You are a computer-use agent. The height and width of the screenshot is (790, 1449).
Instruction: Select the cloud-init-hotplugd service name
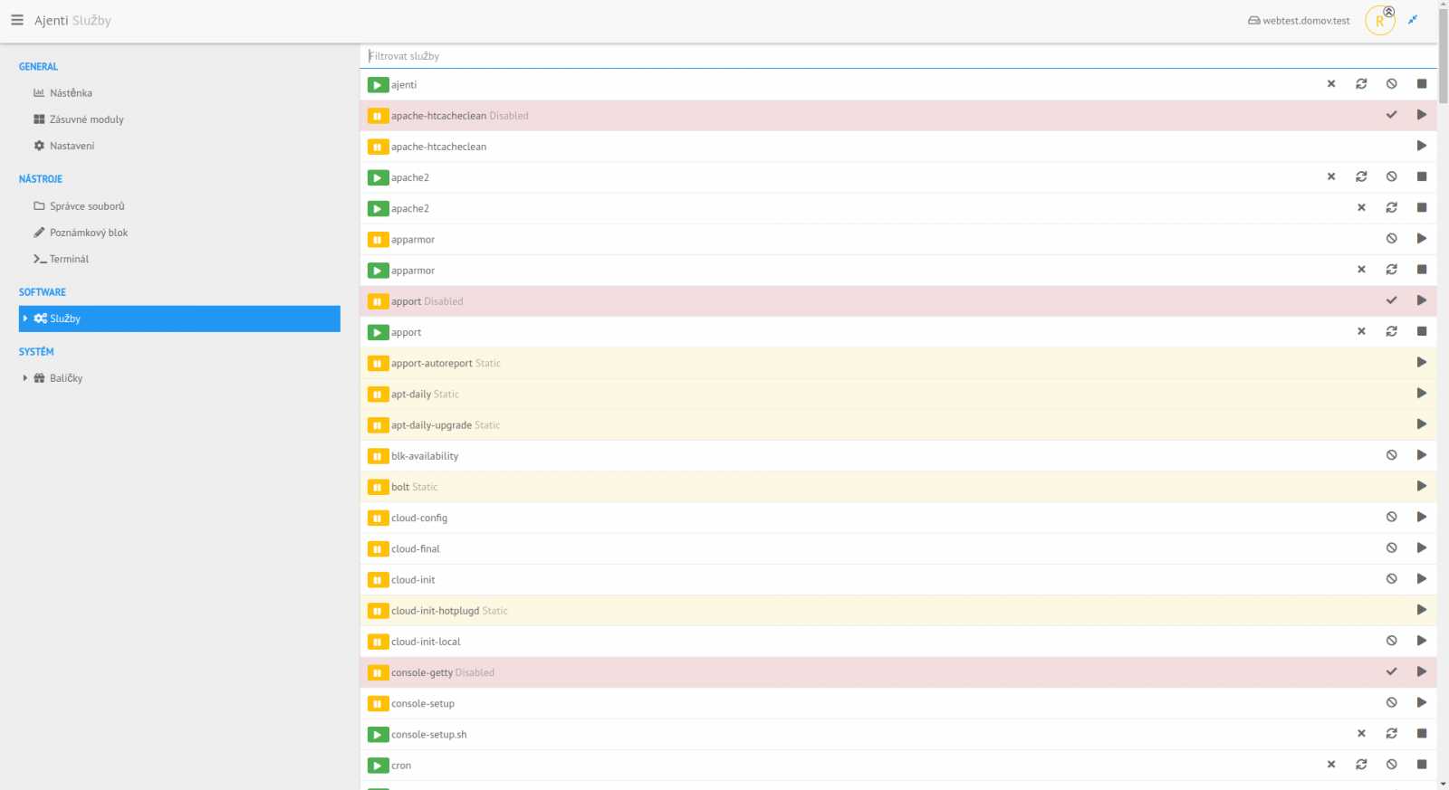coord(436,611)
